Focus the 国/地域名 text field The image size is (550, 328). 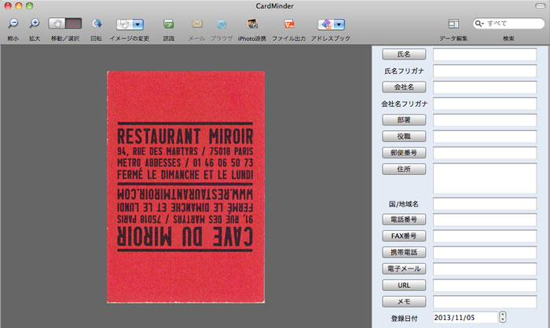[x=485, y=203]
